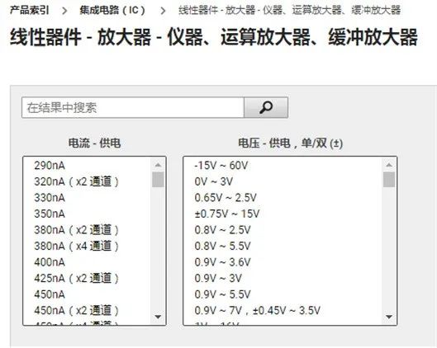Image resolution: width=437 pixels, height=348 pixels.
Task: Pick 450nA in the current list
Action: 50,294
